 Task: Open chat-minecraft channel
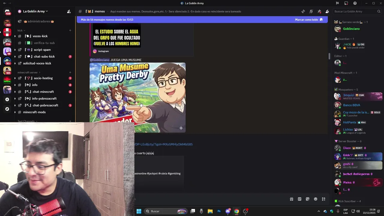(44, 92)
